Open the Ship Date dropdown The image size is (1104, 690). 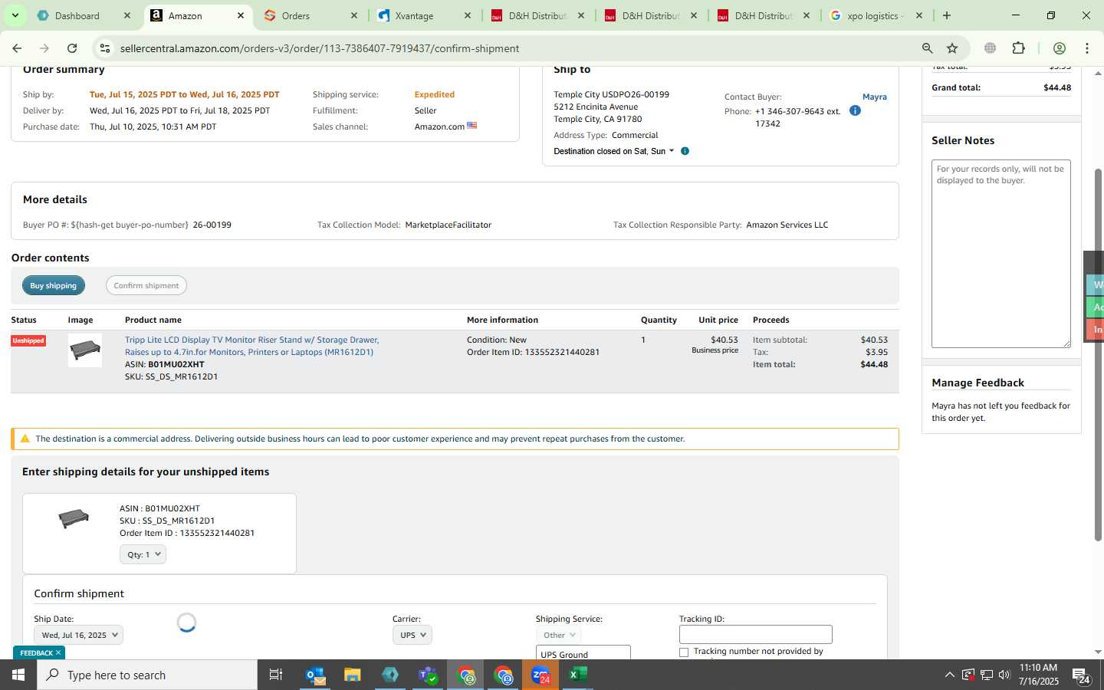point(78,635)
